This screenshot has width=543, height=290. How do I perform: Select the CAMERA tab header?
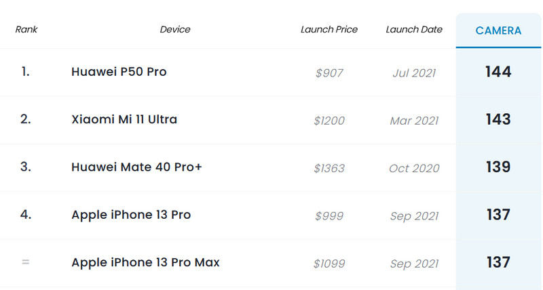498,30
